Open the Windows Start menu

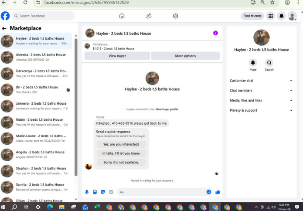coord(3,207)
